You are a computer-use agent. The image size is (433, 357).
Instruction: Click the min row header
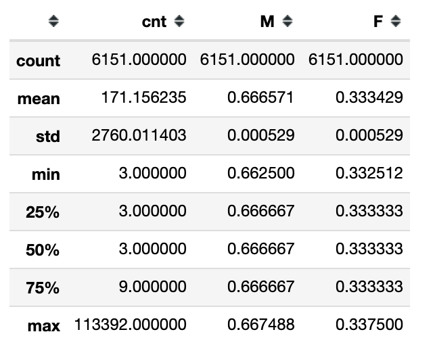pos(45,174)
